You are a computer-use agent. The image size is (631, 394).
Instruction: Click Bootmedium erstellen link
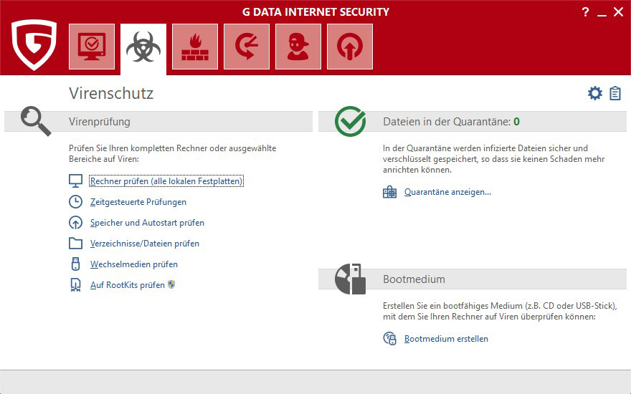click(446, 339)
